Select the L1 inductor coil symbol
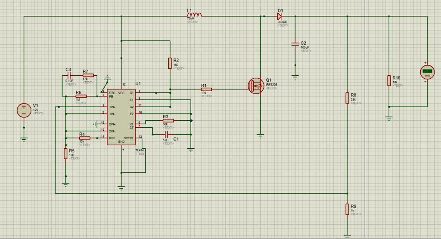This screenshot has width=441, height=239. [x=194, y=15]
